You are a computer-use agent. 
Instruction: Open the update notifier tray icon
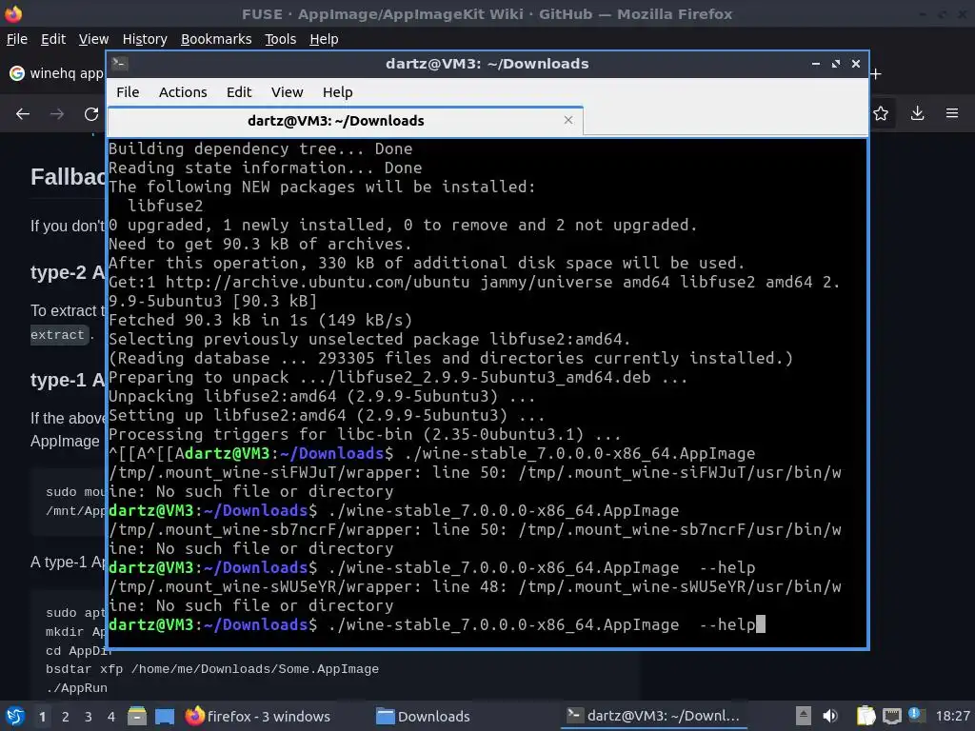pos(915,715)
